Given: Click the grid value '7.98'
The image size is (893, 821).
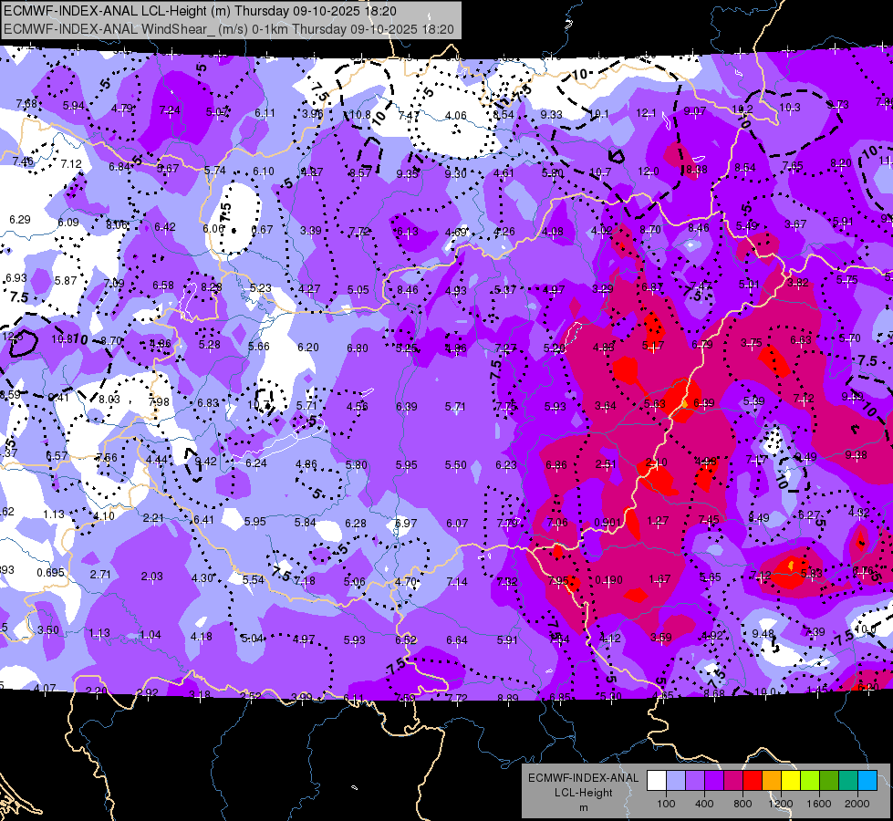Looking at the screenshot, I should click(159, 401).
